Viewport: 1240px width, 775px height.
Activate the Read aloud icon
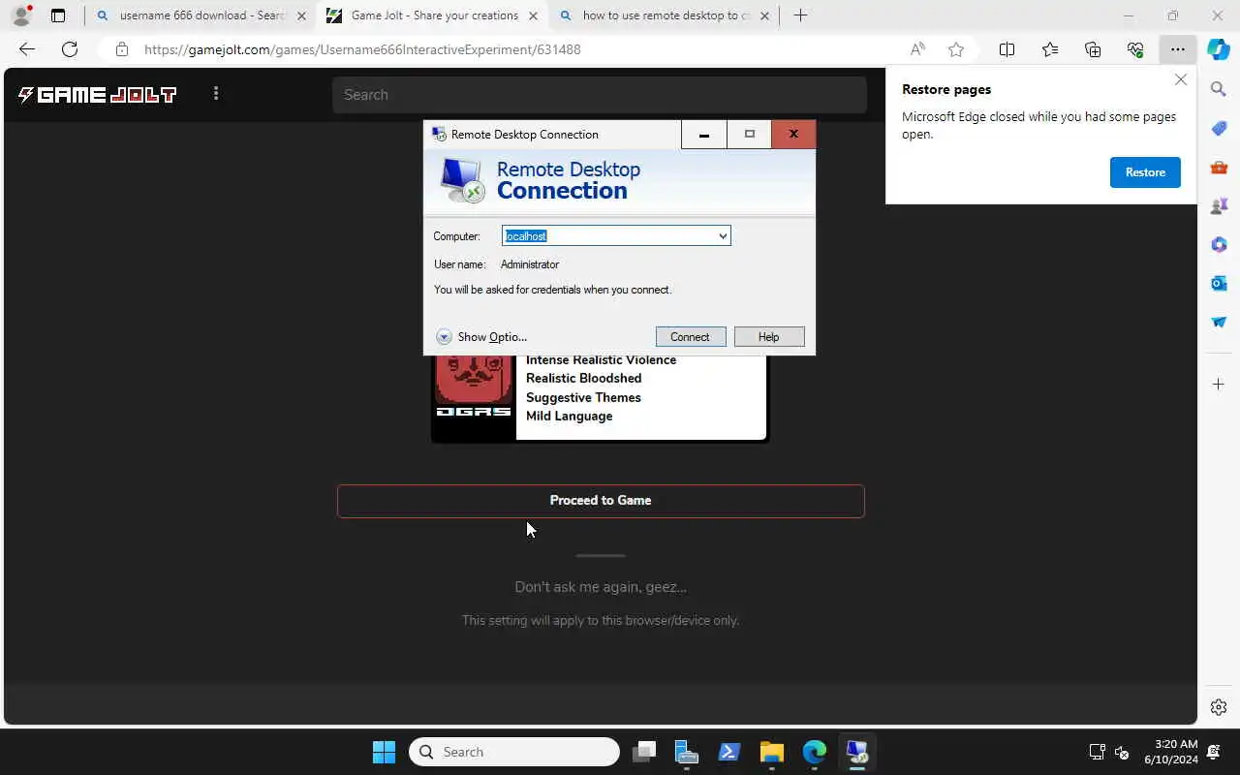(x=917, y=49)
